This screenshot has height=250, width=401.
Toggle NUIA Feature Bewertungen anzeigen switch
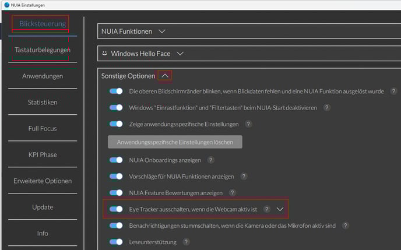coord(116,192)
